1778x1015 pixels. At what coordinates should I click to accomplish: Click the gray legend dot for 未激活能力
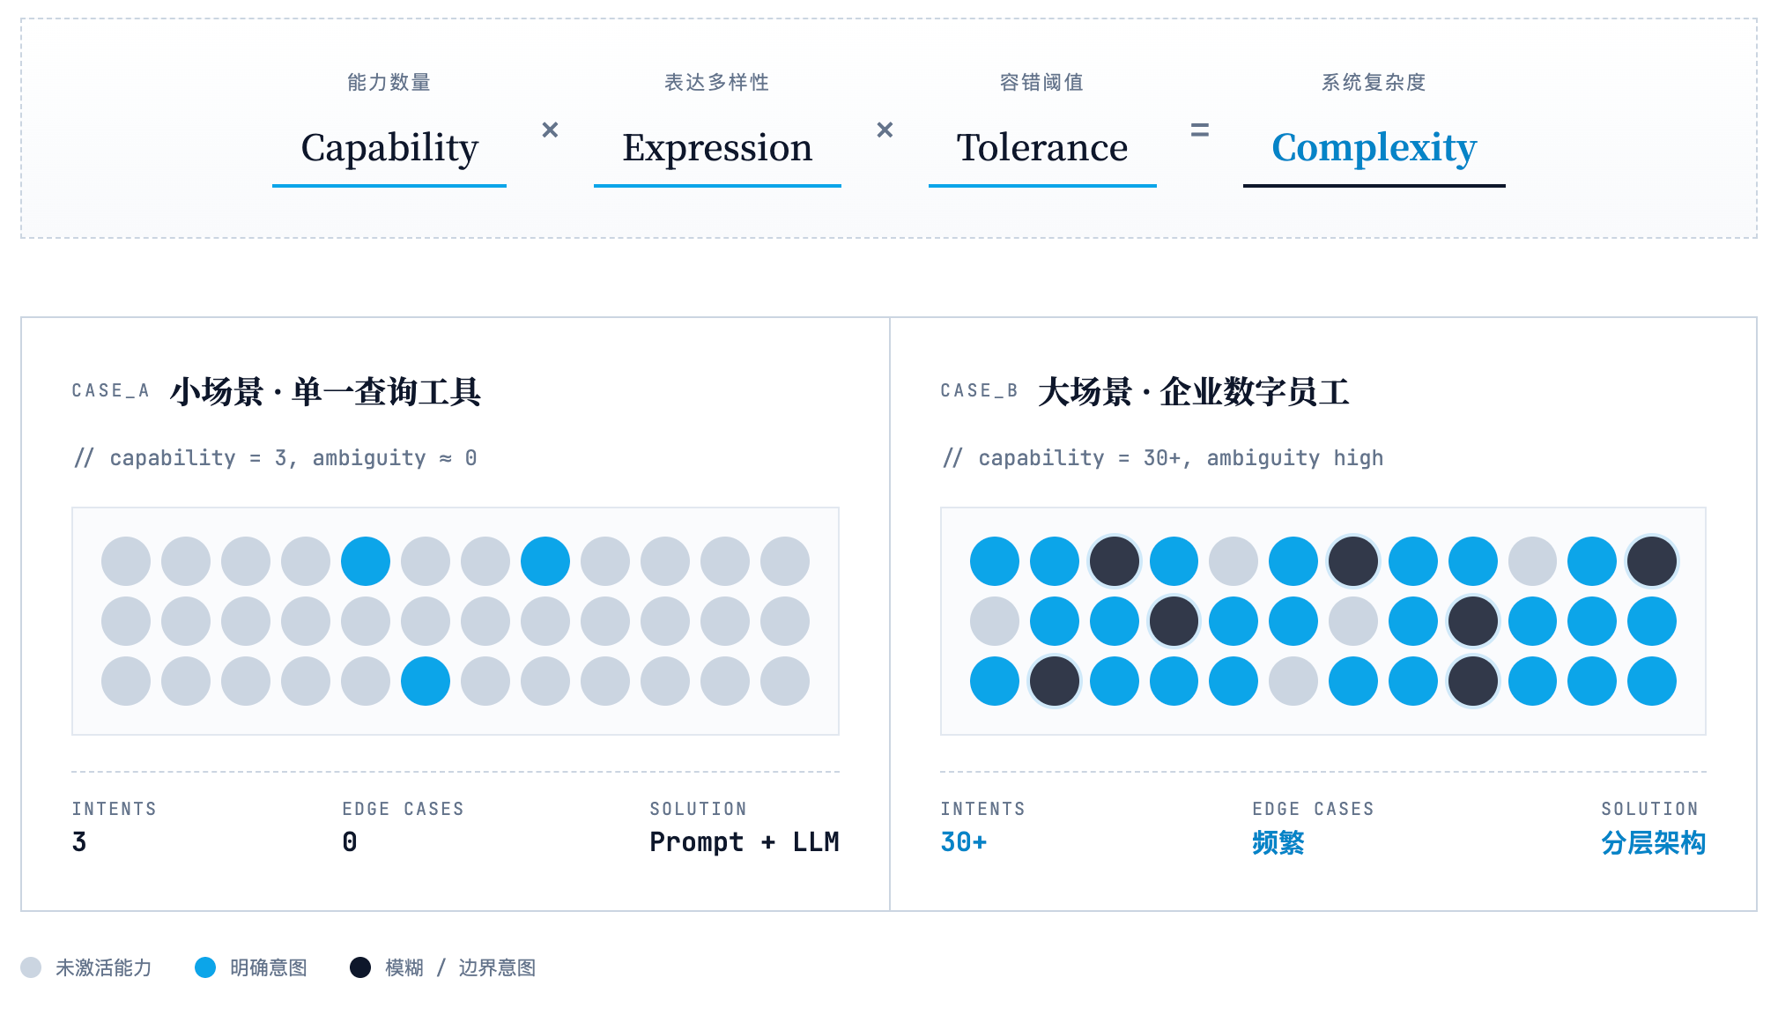pos(31,967)
